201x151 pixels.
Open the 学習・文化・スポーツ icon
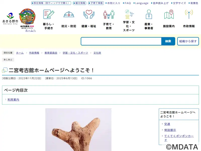tap(129, 14)
